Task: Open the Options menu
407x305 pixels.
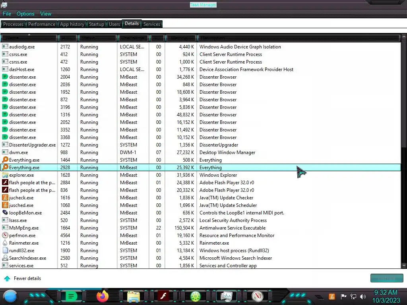Action: pyautogui.click(x=25, y=14)
